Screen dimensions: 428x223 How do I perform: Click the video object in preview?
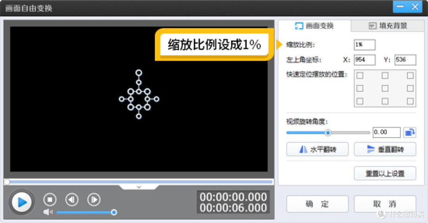click(x=139, y=94)
